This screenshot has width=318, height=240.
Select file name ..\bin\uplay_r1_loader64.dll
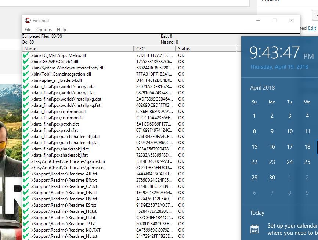55,80
